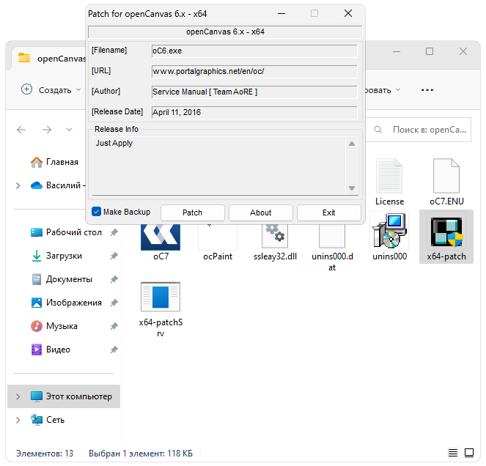
Task: Select Этот компьютер in sidebar
Action: tap(64, 396)
